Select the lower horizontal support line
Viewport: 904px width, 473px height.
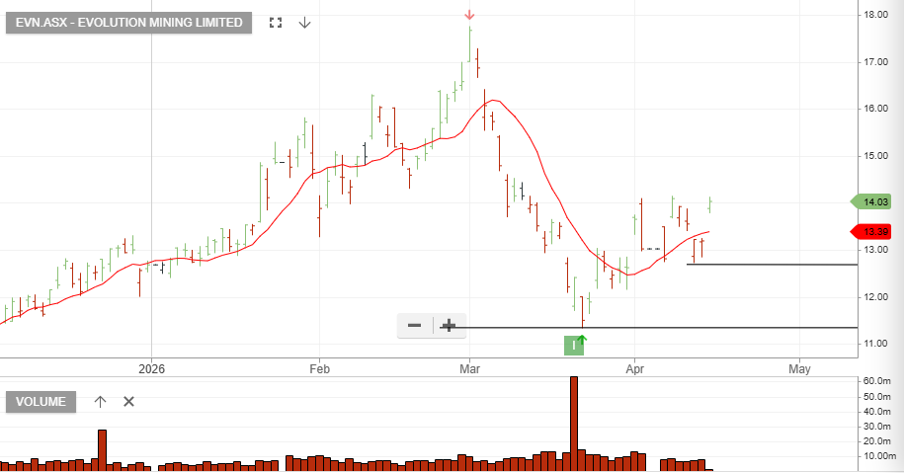692,327
